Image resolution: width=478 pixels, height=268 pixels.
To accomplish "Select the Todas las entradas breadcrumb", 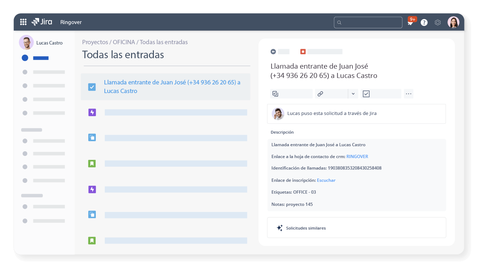I will click(x=164, y=42).
